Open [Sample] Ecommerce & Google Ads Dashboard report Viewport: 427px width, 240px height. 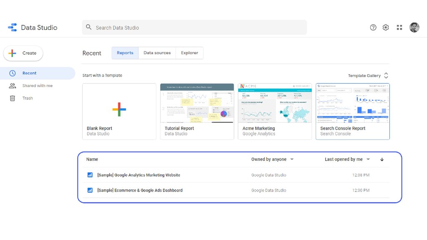pos(140,190)
